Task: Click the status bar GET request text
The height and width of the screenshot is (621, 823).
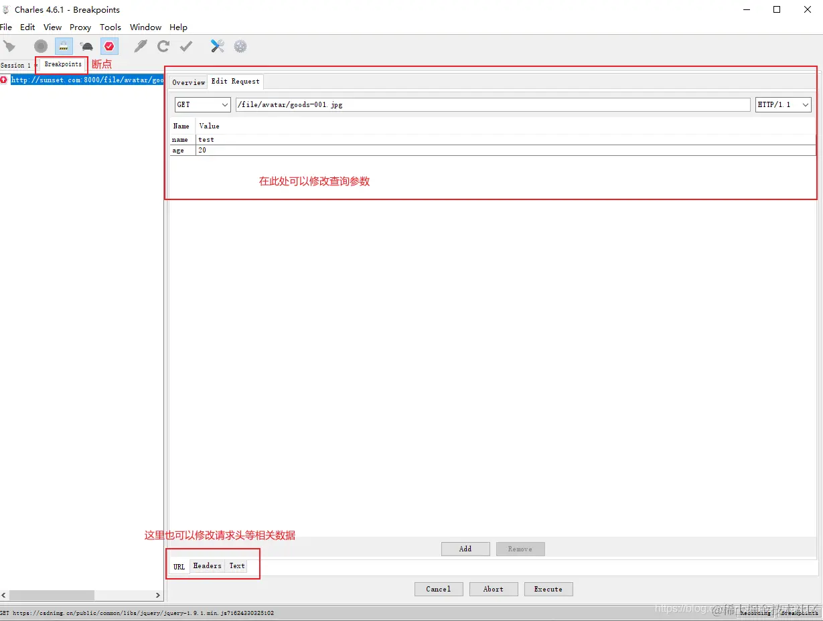Action: click(x=137, y=613)
